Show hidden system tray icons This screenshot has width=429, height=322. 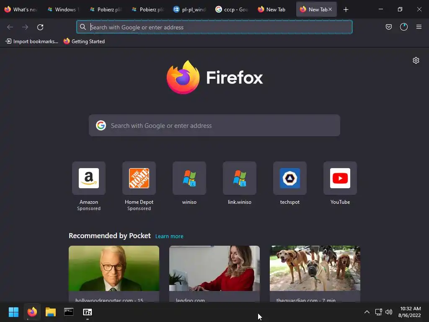click(367, 312)
